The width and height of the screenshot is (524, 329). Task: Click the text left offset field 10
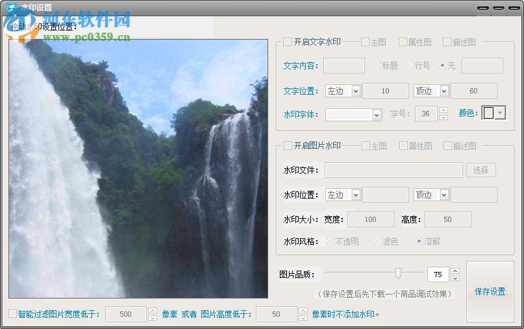(386, 91)
